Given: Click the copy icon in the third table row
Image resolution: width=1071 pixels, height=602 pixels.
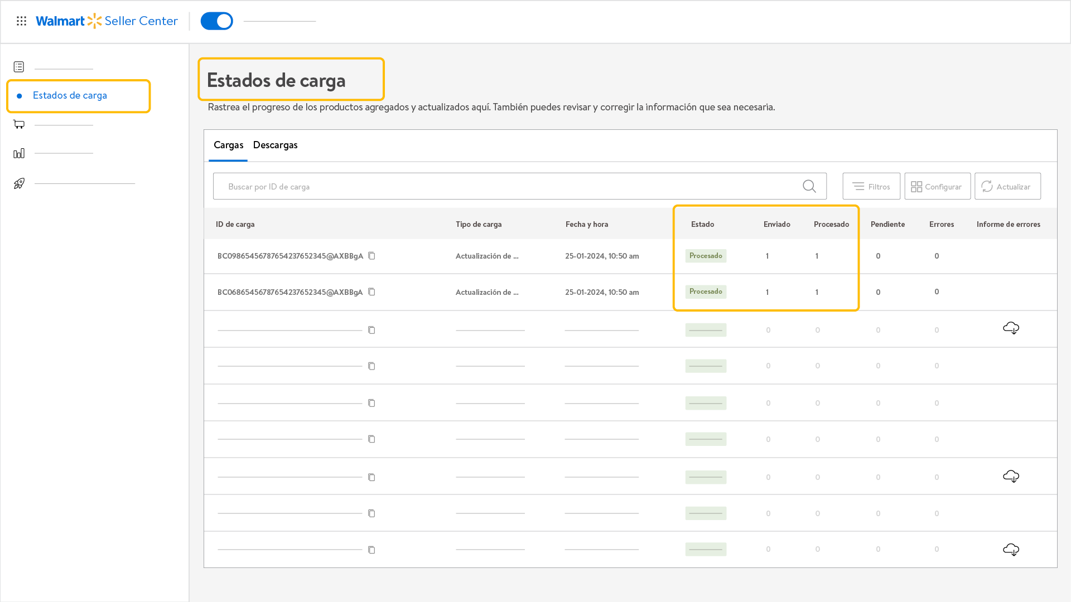Looking at the screenshot, I should [372, 330].
